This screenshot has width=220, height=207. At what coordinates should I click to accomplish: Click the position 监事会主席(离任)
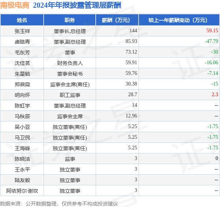click(70, 84)
